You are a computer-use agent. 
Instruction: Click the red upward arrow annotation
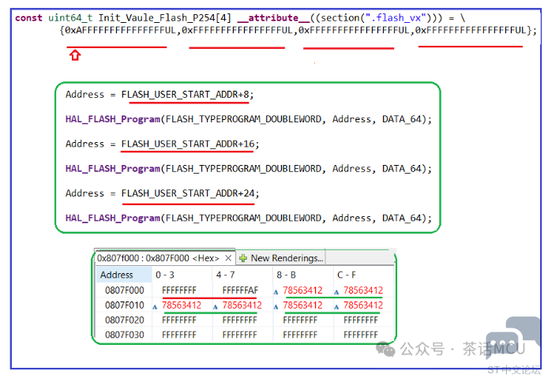tap(75, 54)
